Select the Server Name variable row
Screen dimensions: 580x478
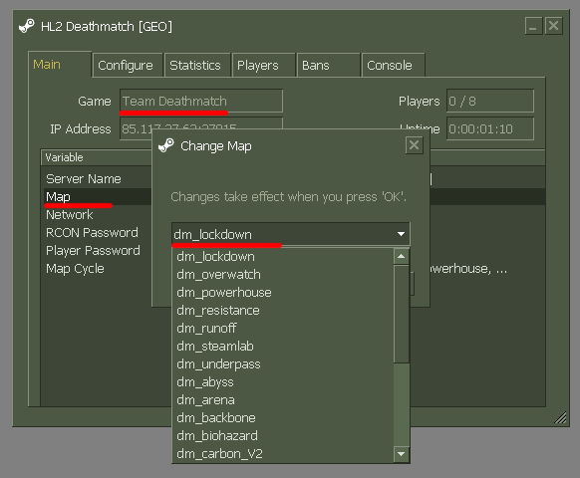98,179
